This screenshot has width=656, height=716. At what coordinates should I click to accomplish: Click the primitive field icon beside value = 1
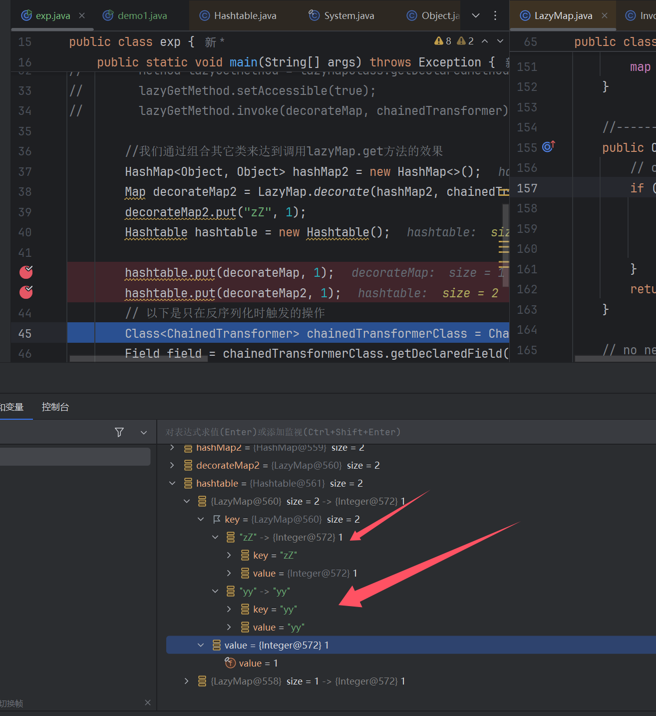tap(230, 663)
